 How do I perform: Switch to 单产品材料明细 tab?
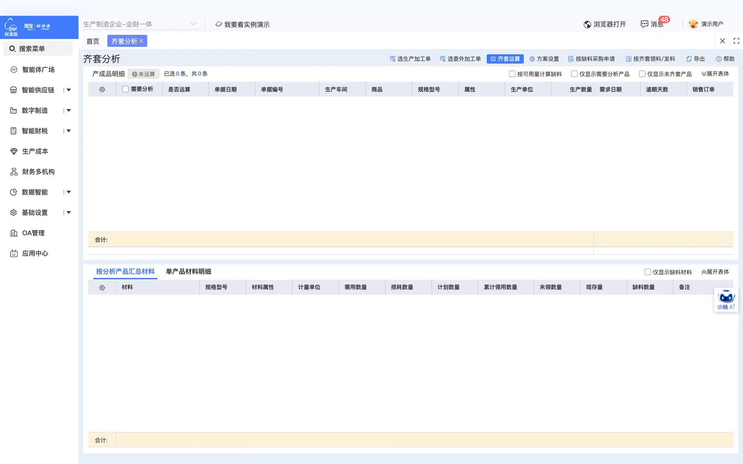pos(189,272)
